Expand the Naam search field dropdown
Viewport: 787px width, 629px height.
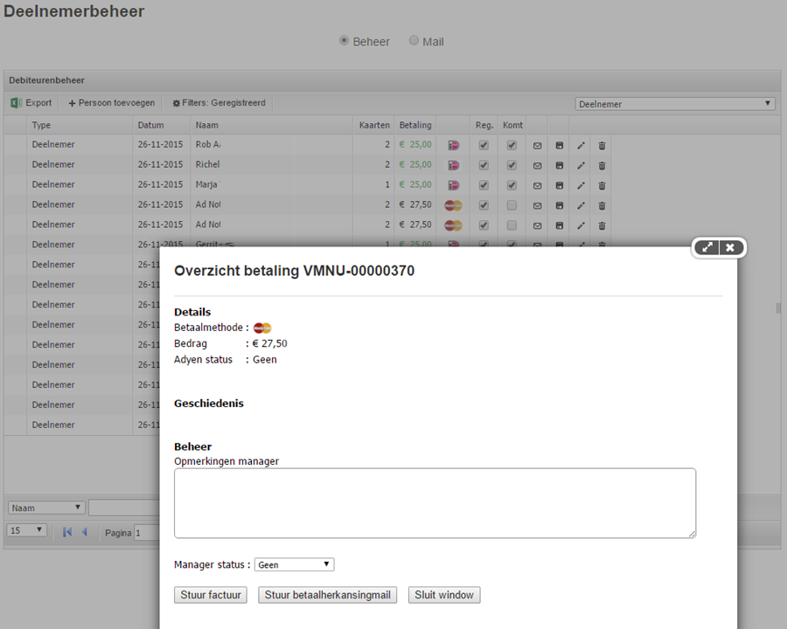(46, 508)
